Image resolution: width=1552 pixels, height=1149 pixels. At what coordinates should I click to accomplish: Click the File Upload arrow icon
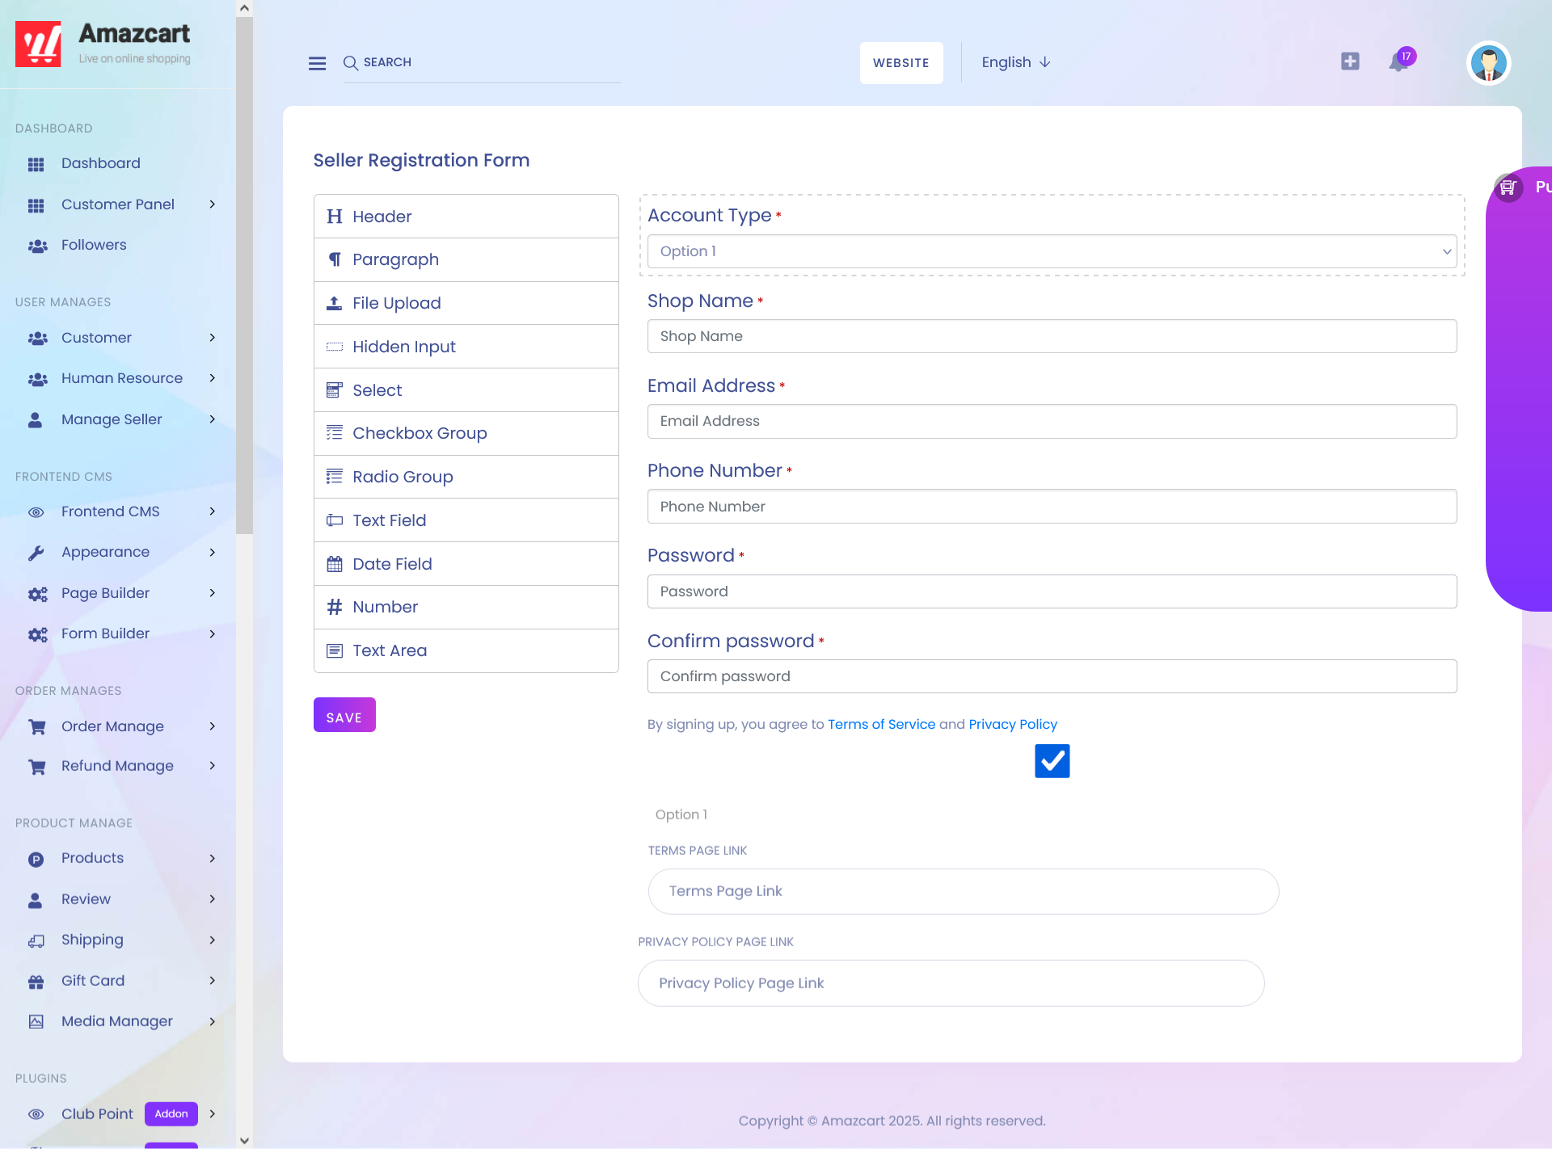pyautogui.click(x=335, y=303)
